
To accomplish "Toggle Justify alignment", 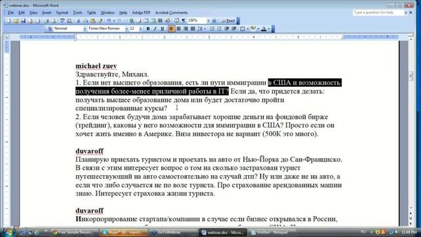I will [193, 28].
